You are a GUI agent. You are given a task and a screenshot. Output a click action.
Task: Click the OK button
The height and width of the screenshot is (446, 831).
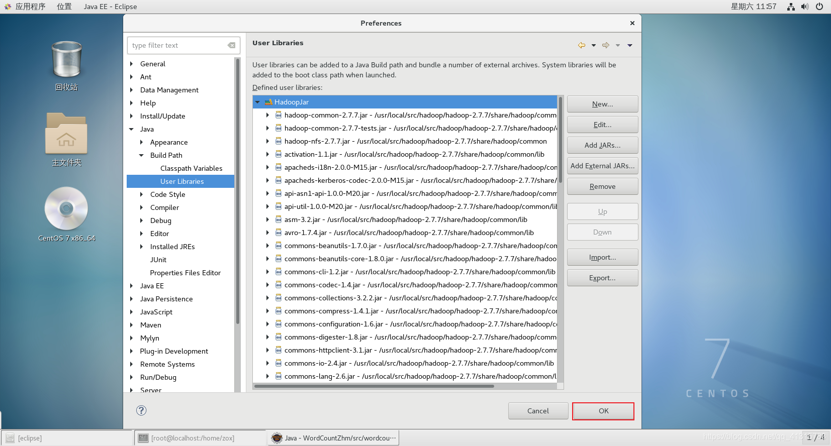pos(603,411)
